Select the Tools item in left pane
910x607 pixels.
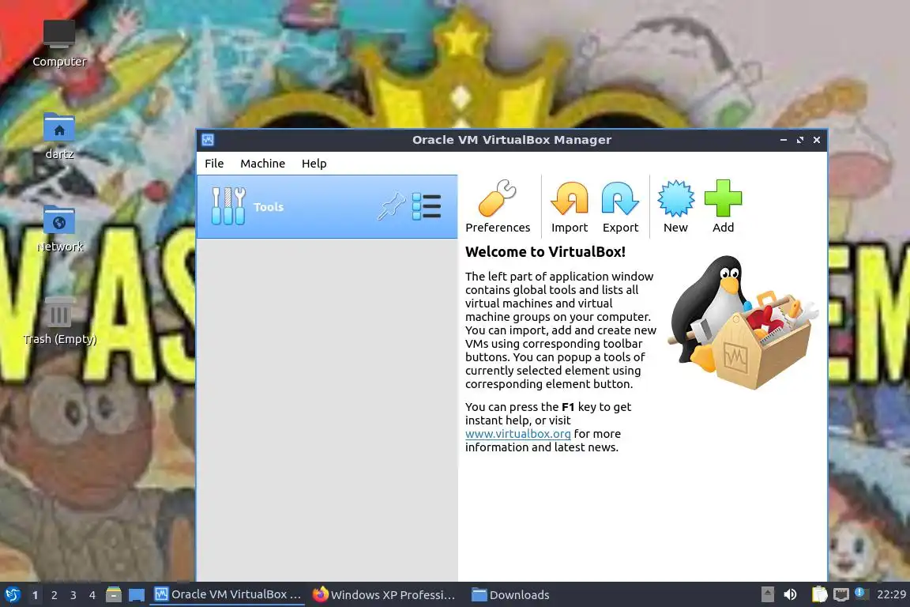point(327,207)
